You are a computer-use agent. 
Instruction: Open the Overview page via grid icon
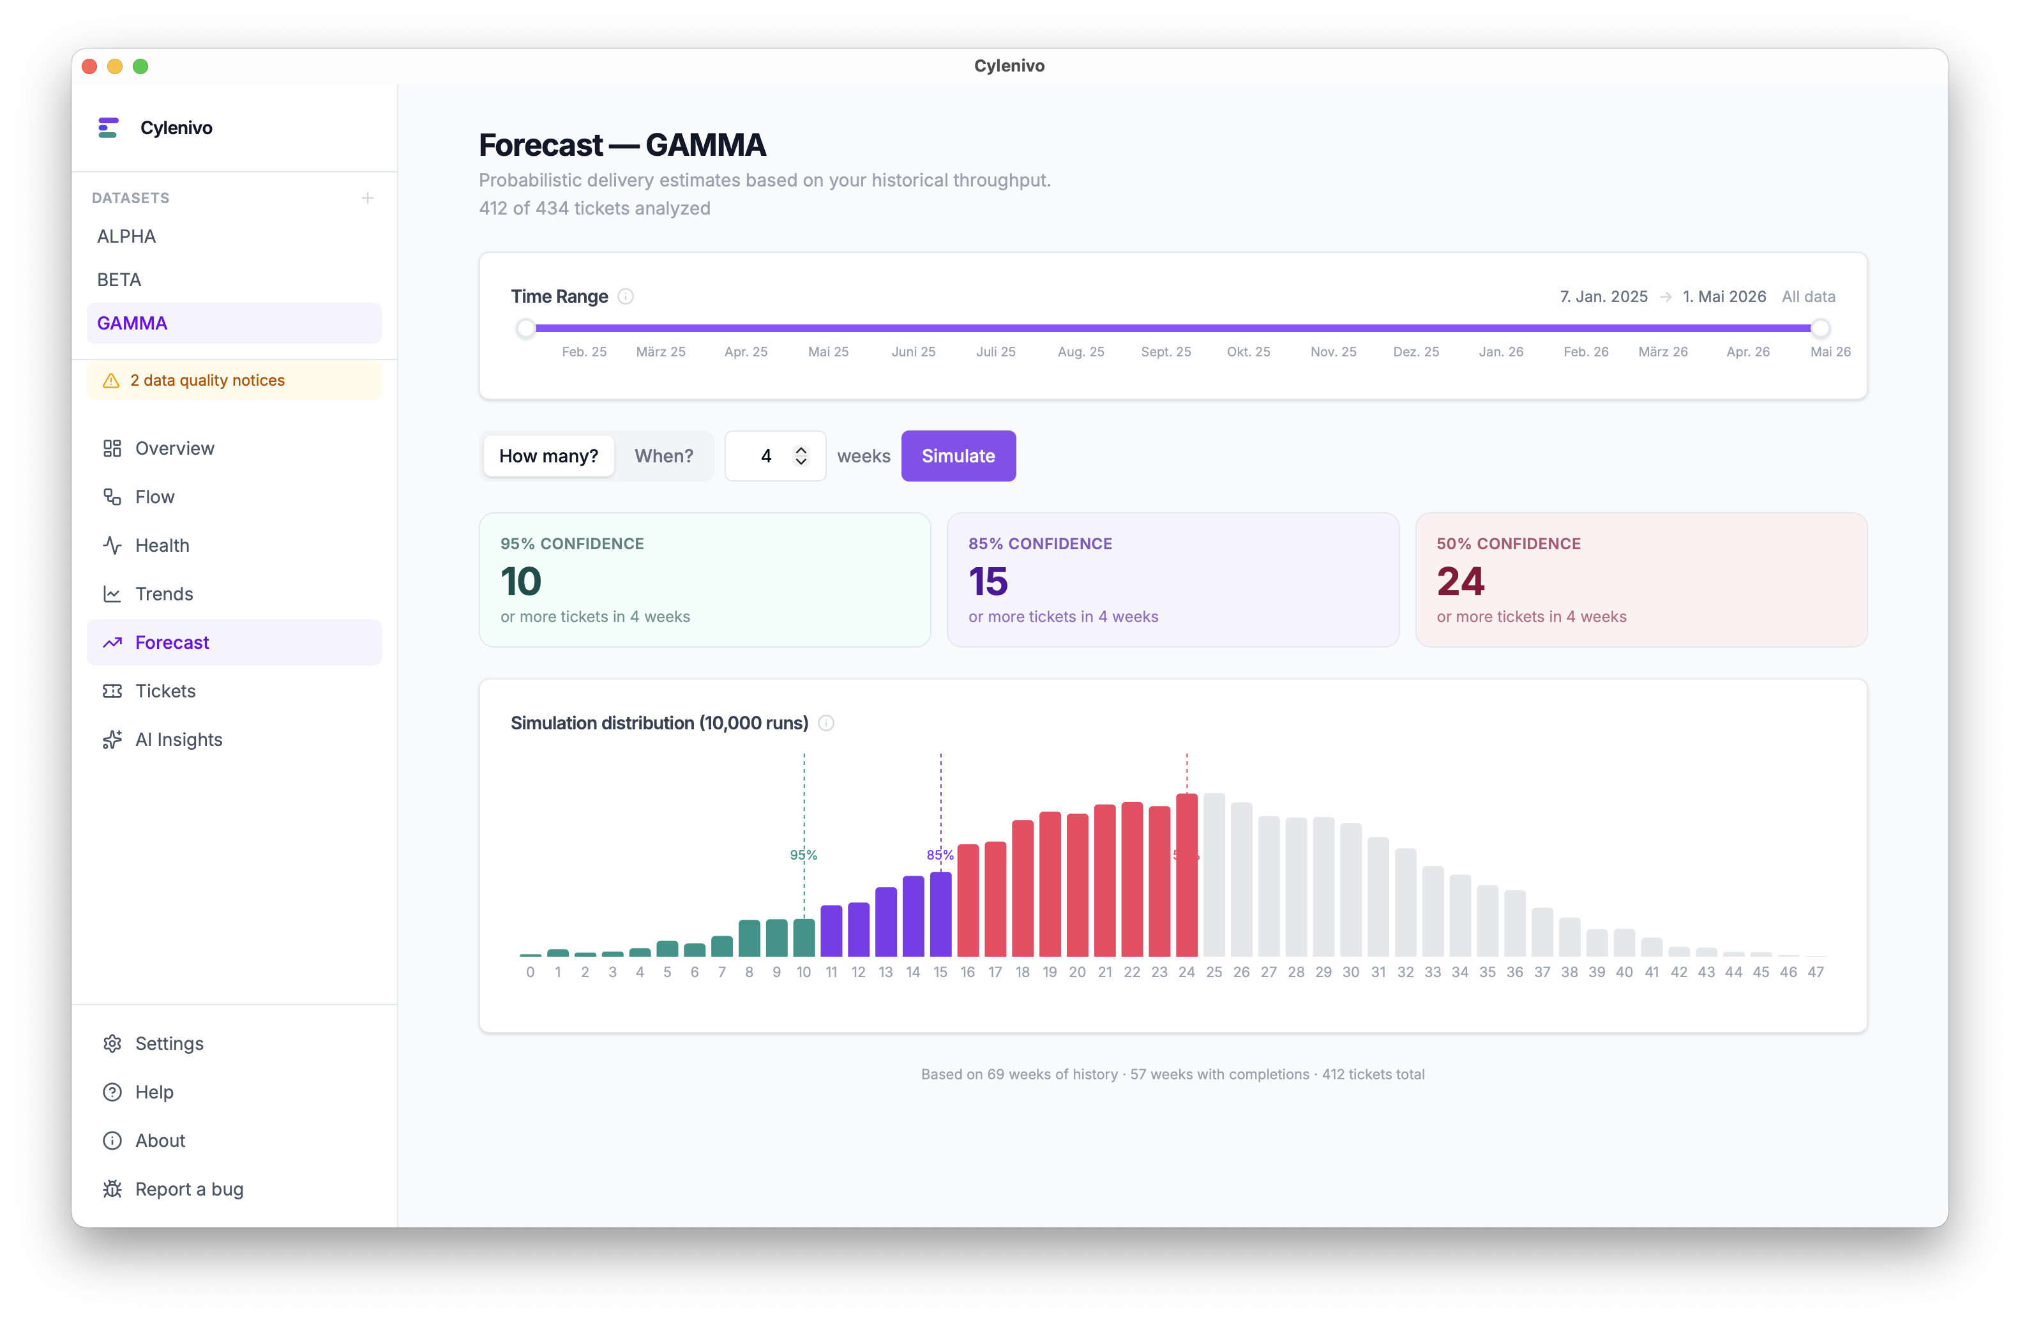[x=112, y=448]
